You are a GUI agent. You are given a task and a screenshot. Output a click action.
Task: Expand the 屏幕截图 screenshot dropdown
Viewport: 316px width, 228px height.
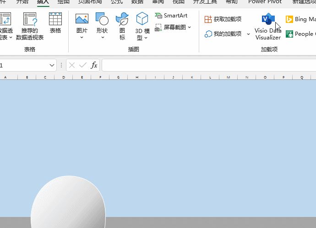click(x=190, y=28)
